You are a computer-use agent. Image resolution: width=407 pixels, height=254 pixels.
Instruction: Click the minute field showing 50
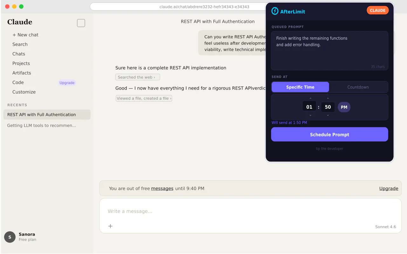click(328, 107)
